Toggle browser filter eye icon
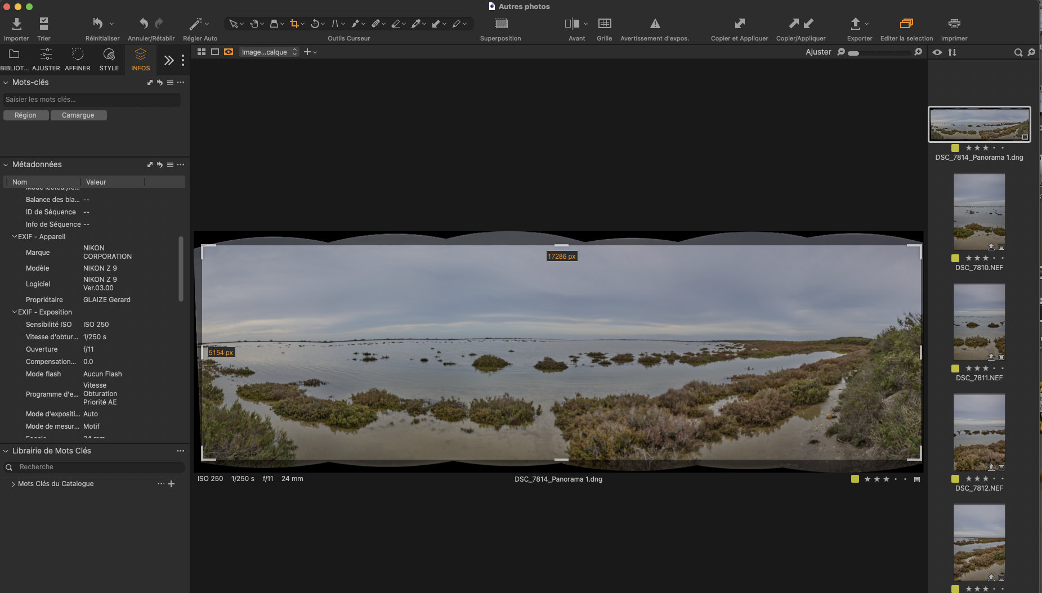The image size is (1042, 593). (x=937, y=52)
